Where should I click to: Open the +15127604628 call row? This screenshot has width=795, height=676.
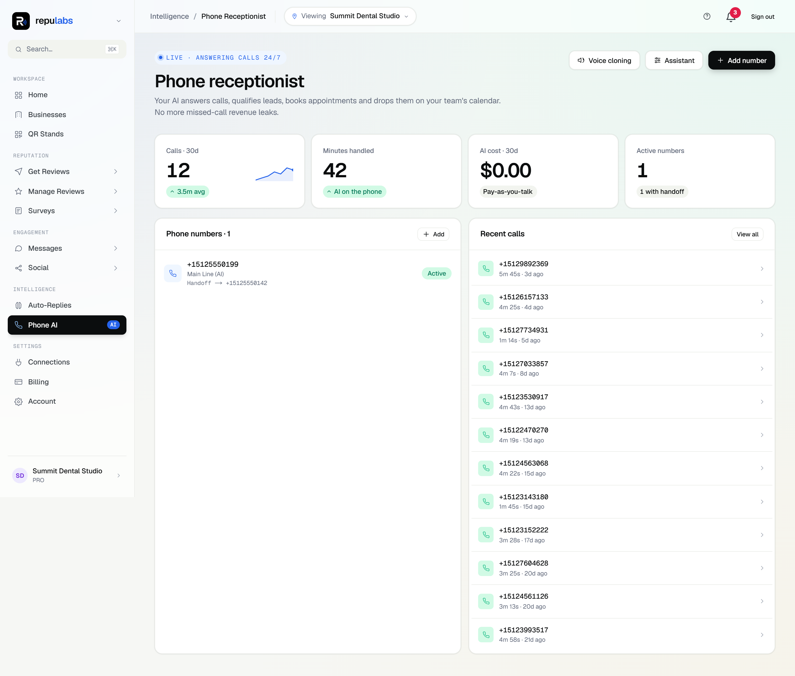(621, 568)
